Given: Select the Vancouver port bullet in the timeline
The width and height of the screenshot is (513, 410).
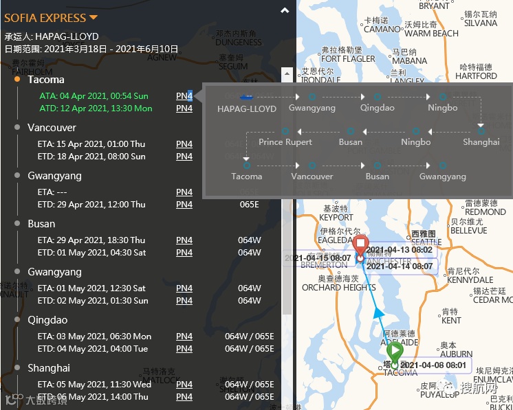Looking at the screenshot, I should pos(17,127).
